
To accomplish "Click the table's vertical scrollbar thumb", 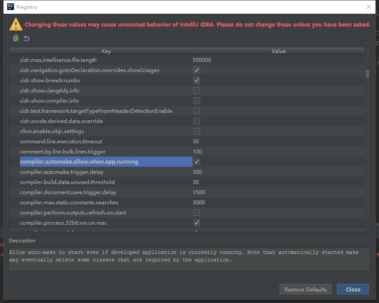I will point(368,74).
